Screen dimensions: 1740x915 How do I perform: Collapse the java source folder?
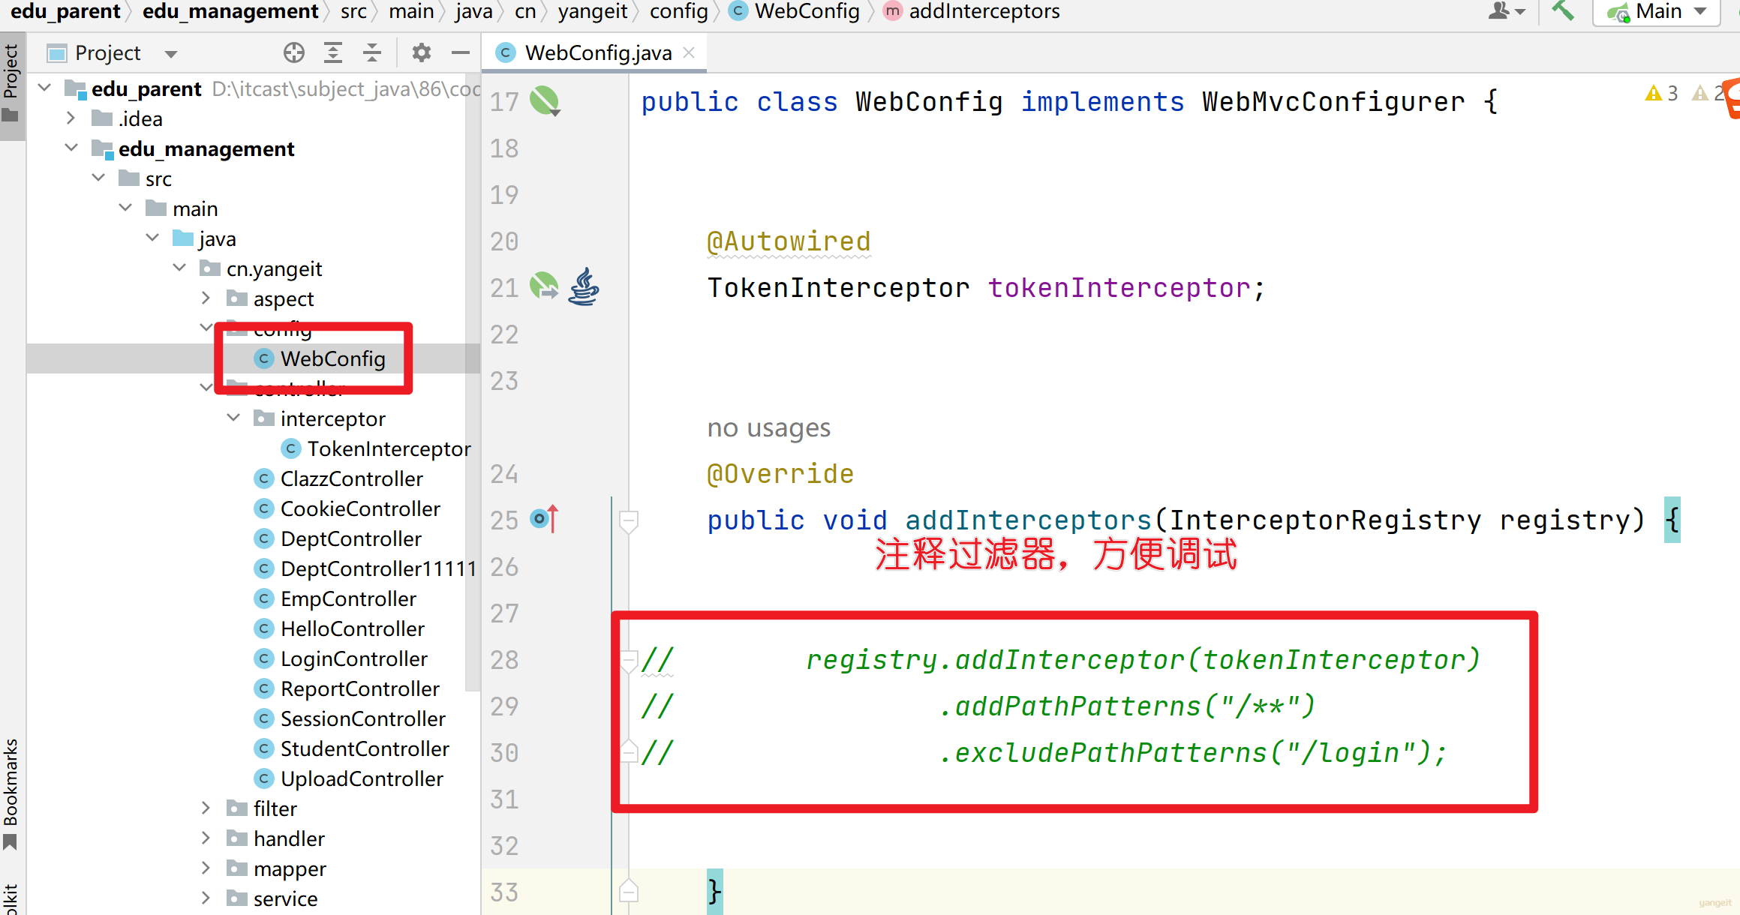click(x=152, y=238)
